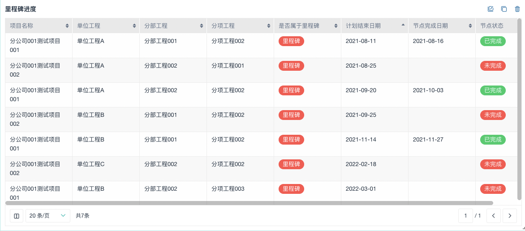Sort by 单位工程 column arrows
This screenshot has height=231, width=525.
[134, 26]
